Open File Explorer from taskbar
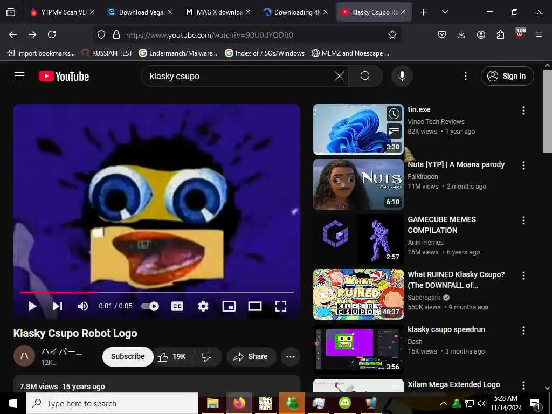 212,403
